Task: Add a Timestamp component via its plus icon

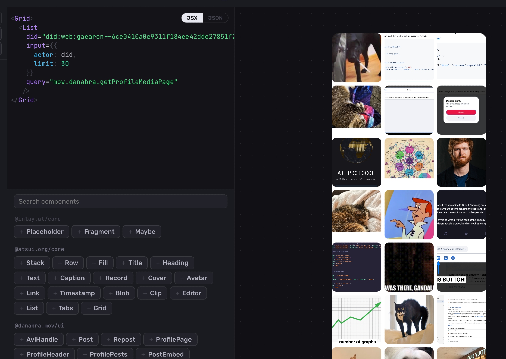Action: pyautogui.click(x=55, y=293)
